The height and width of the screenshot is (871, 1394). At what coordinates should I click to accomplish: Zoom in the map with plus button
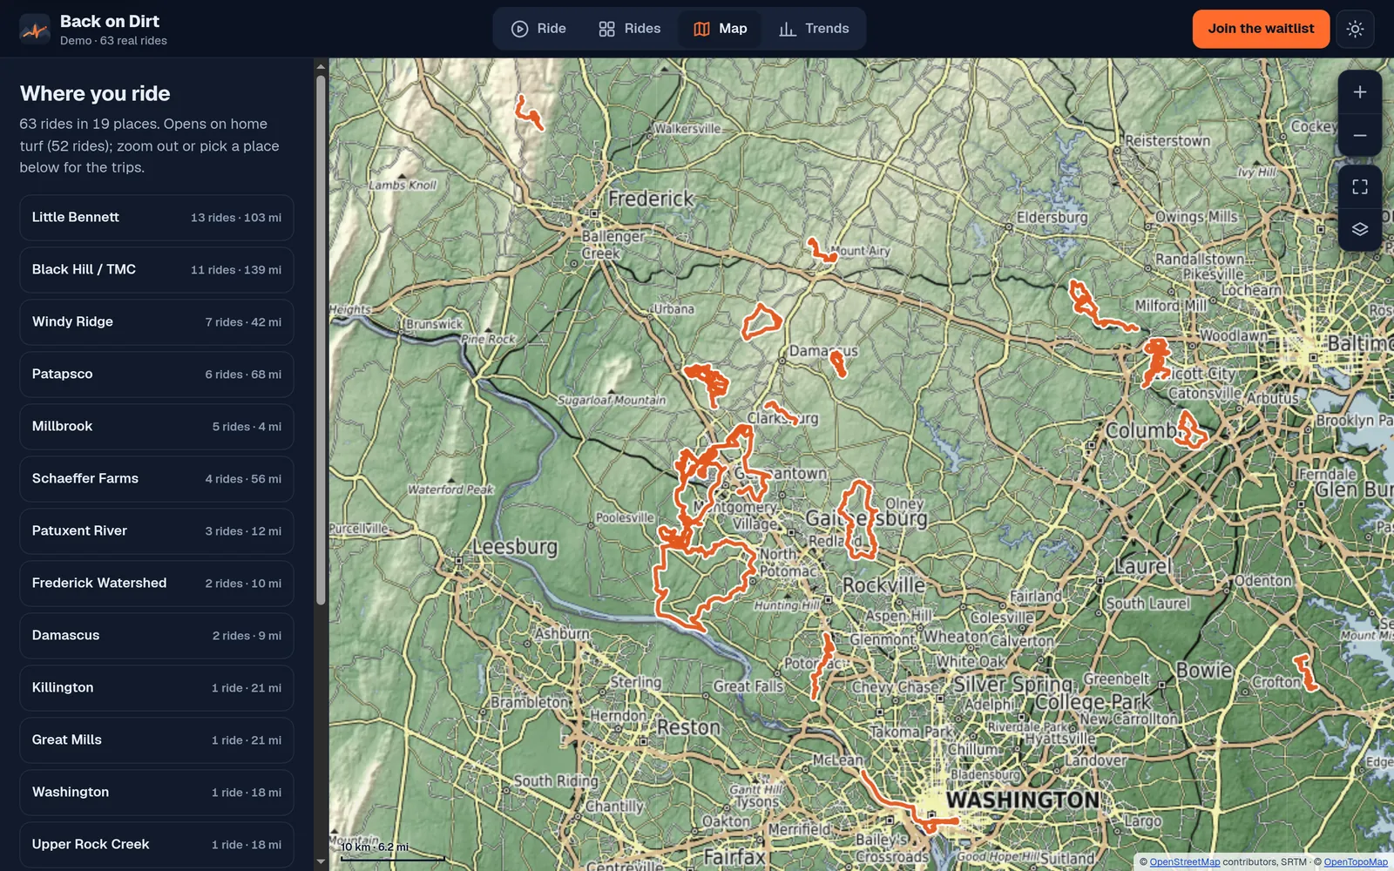[x=1360, y=92]
